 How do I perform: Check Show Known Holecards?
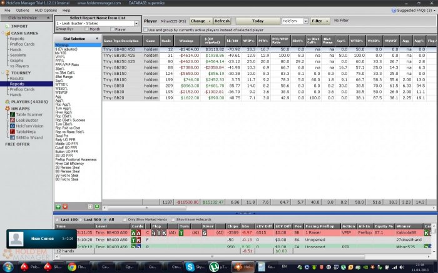pos(173,220)
